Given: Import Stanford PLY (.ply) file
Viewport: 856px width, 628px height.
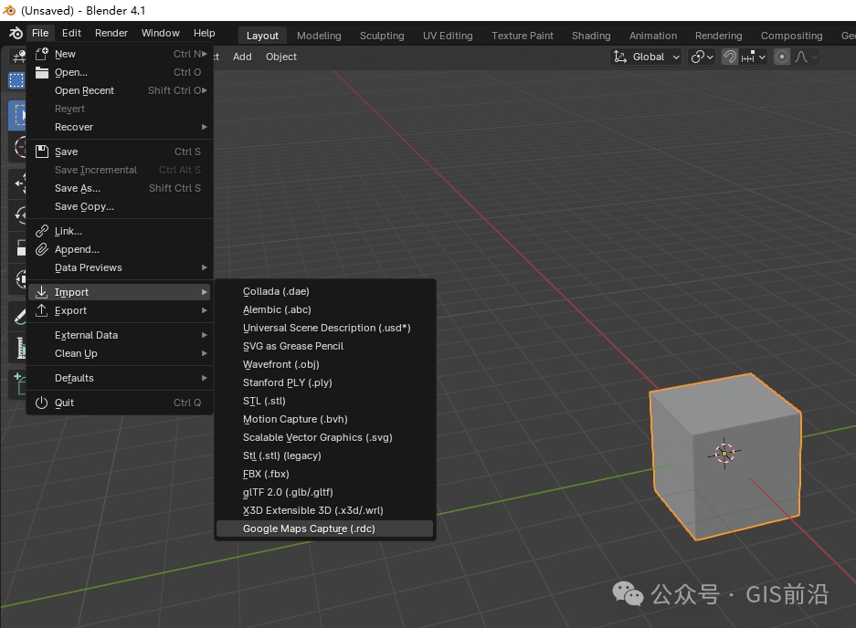Looking at the screenshot, I should [325, 382].
